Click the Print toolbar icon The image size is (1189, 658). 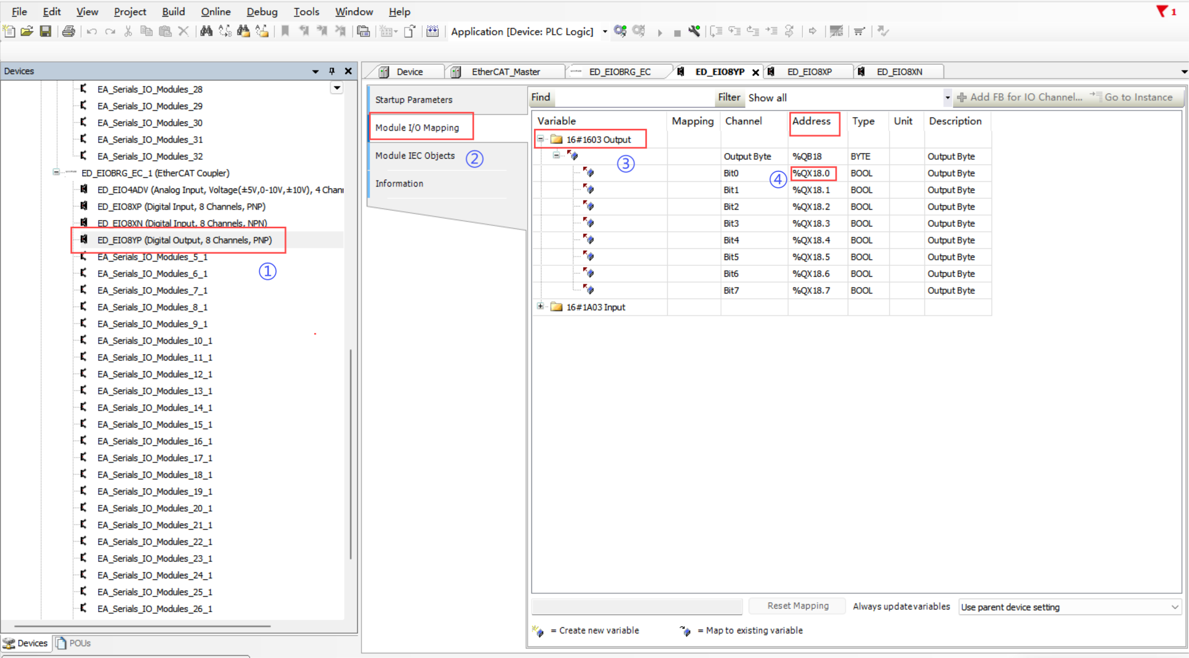coord(68,31)
